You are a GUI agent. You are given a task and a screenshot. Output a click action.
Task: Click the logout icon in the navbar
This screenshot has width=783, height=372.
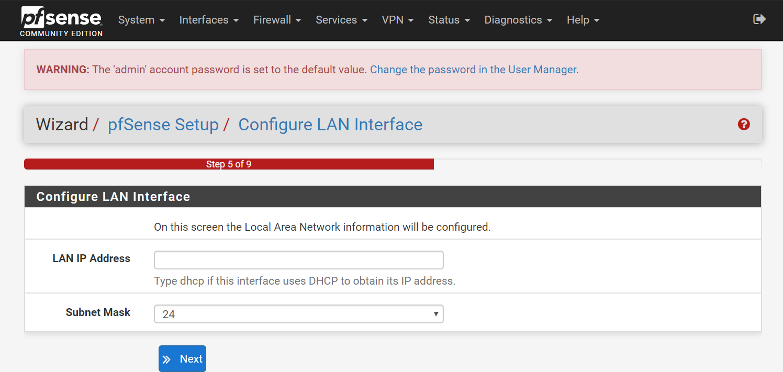759,19
